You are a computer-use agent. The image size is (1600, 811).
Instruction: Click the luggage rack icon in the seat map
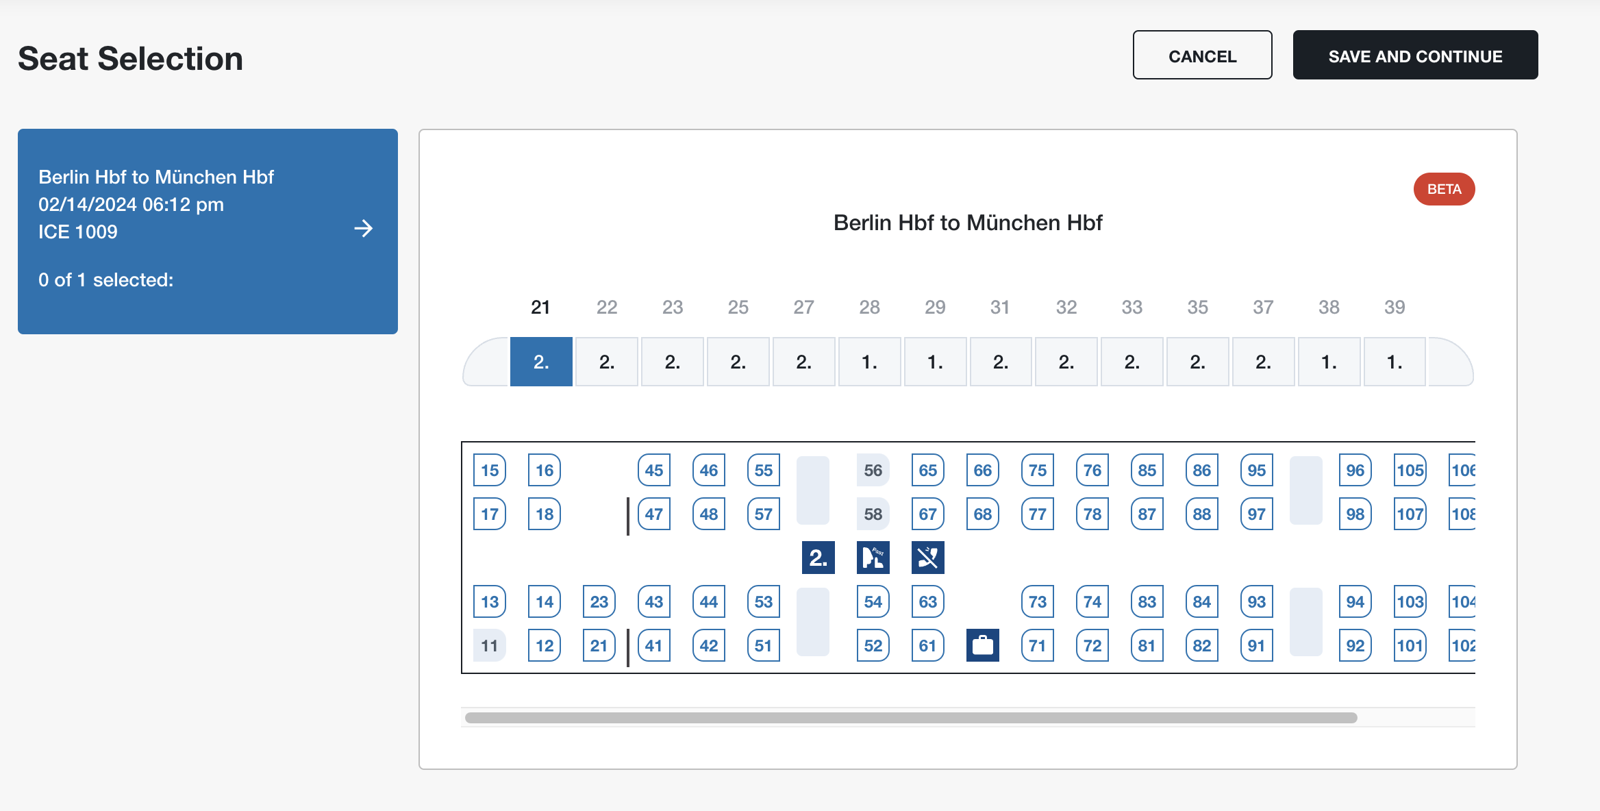pos(982,645)
